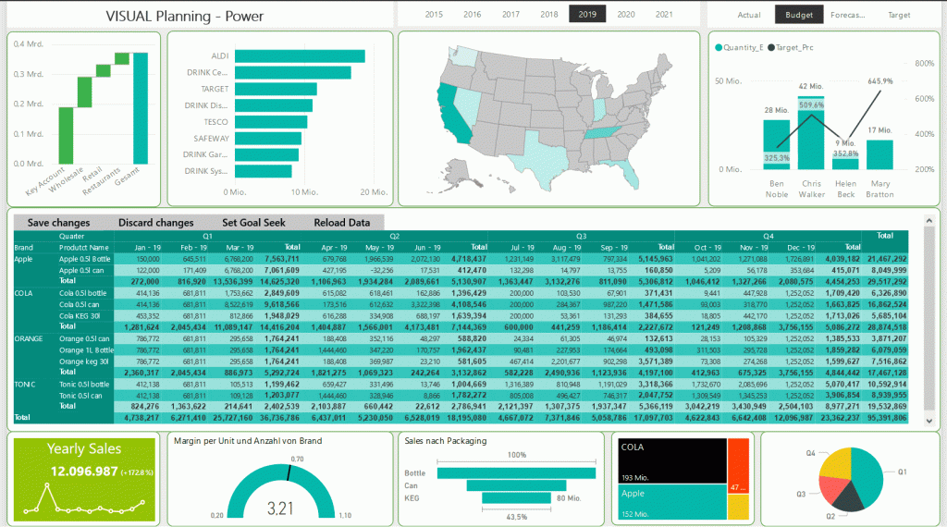Screen dimensions: 947x527
Task: Click Reload Data in the table toolbar
Action: point(342,223)
